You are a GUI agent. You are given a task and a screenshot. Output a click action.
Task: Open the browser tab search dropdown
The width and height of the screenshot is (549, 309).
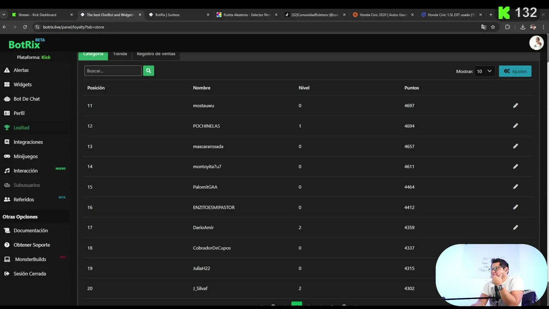click(x=4, y=15)
